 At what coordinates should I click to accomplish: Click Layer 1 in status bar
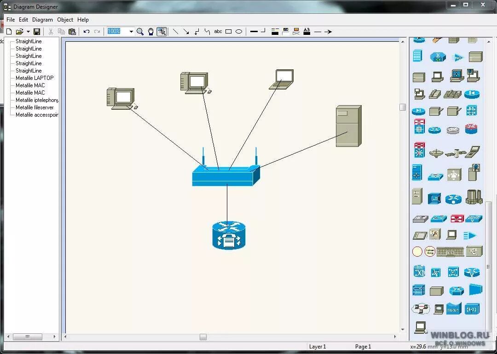click(318, 347)
